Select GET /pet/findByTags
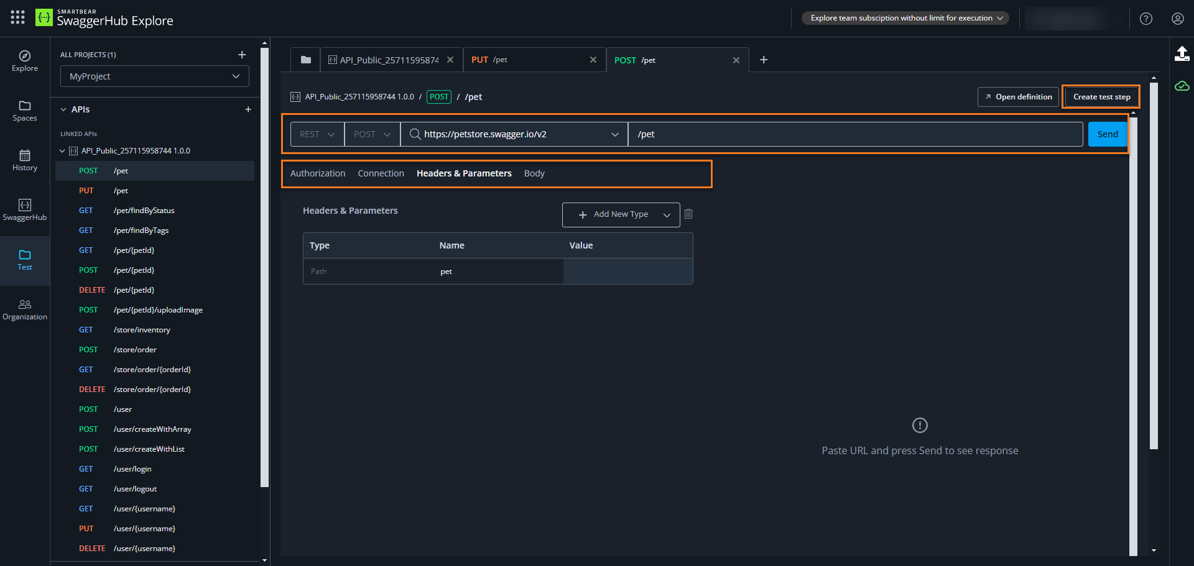The image size is (1194, 566). click(x=155, y=231)
